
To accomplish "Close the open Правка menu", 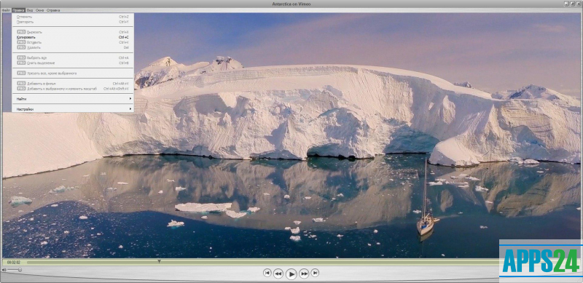I will coord(18,10).
